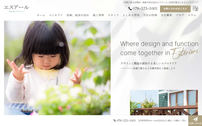Image resolution: width=202 pixels, height=126 pixels.
Task: Click the child with flowers hero image
Action: point(57,68)
